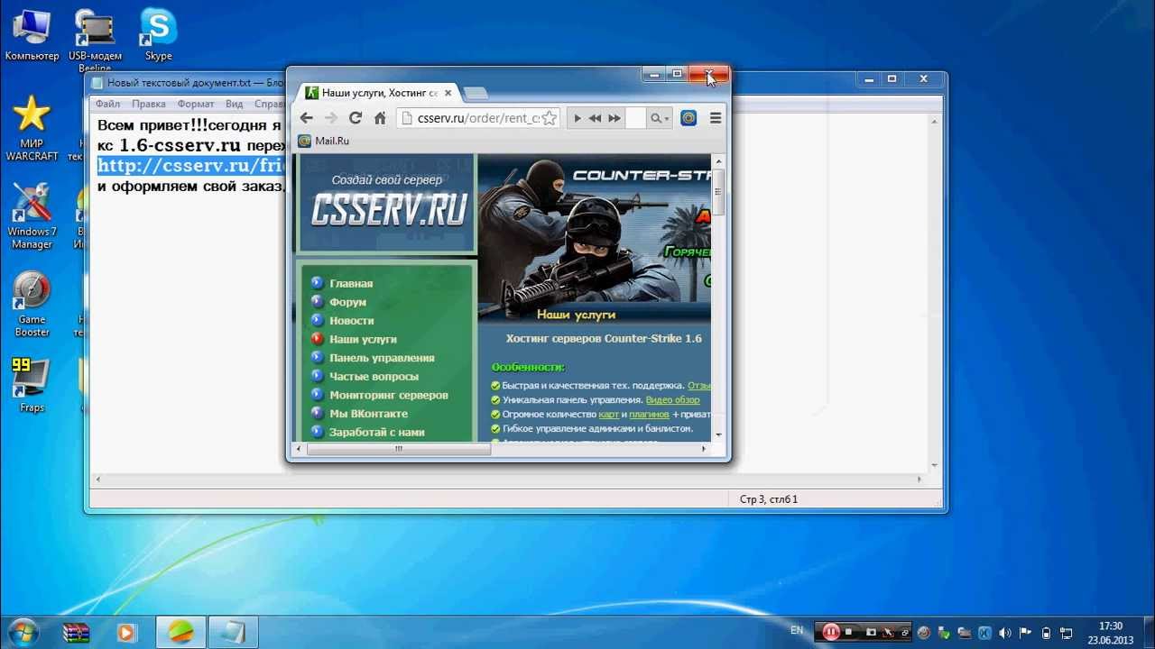Pause recording with the red pause button
The image size is (1155, 649).
[831, 632]
